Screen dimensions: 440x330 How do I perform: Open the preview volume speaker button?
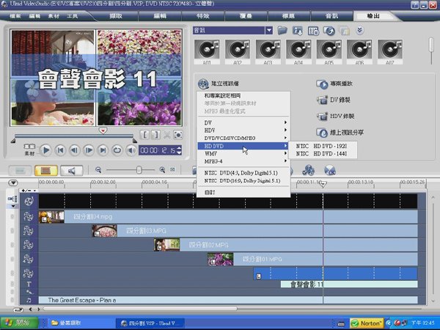[131, 150]
